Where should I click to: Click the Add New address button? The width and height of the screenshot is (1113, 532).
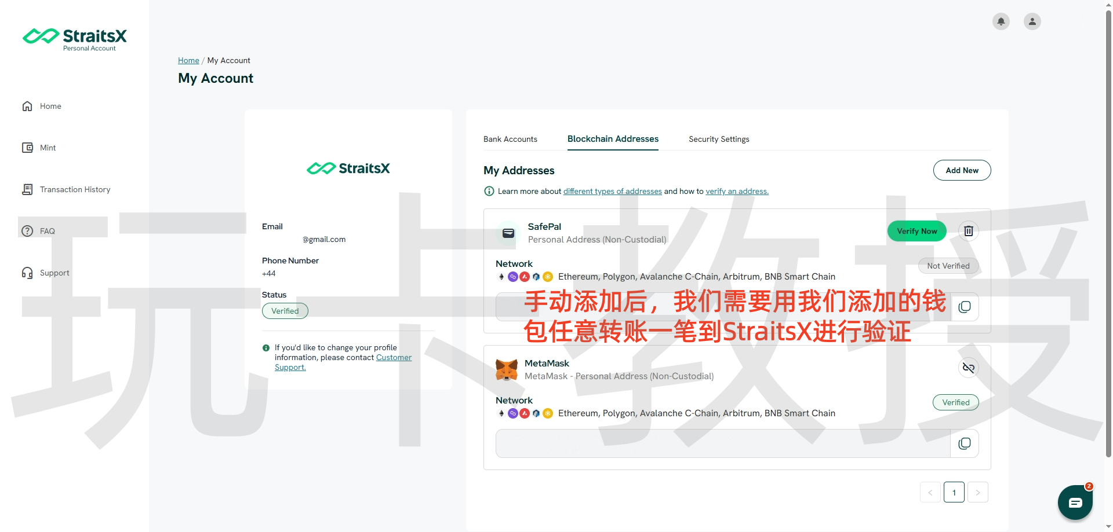click(962, 170)
